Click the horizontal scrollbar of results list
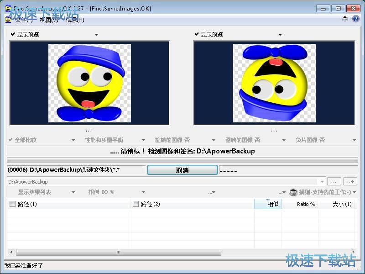This screenshot has width=365, height=274. click(x=119, y=252)
